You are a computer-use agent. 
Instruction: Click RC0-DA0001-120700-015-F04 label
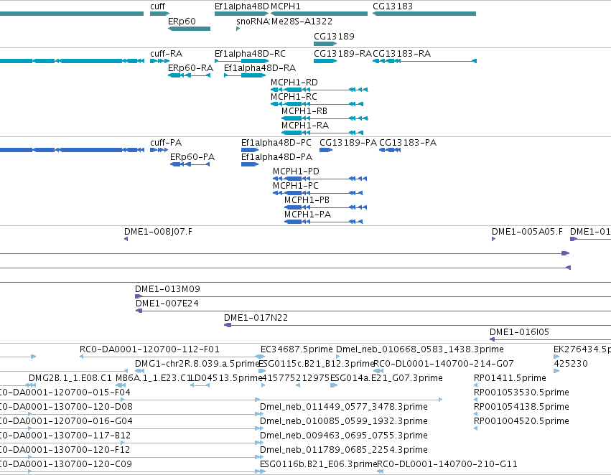[x=65, y=392]
